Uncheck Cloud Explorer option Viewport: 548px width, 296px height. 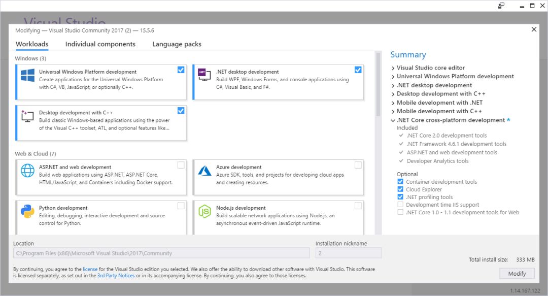pyautogui.click(x=400, y=189)
